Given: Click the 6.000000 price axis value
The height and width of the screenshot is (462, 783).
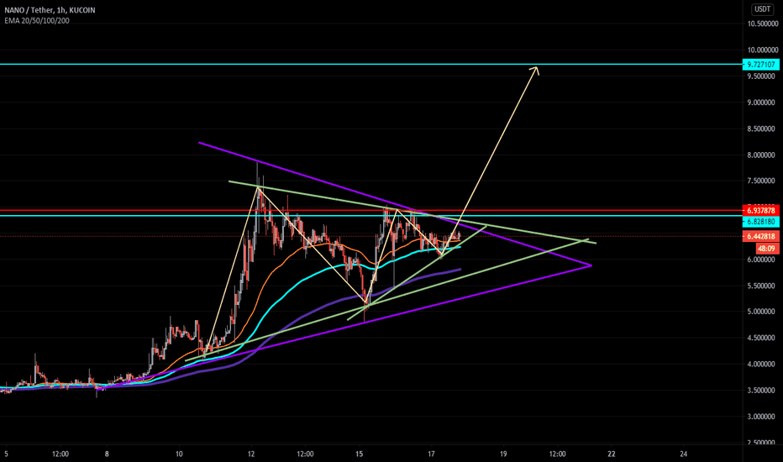Looking at the screenshot, I should [x=763, y=260].
